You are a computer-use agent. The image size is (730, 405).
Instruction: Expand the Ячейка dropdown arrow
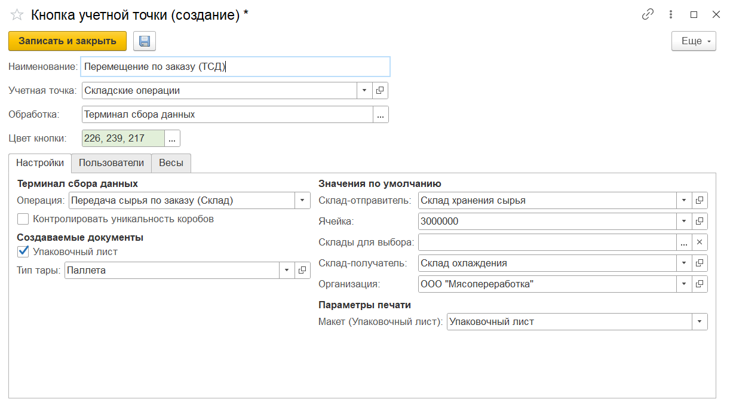pos(683,222)
